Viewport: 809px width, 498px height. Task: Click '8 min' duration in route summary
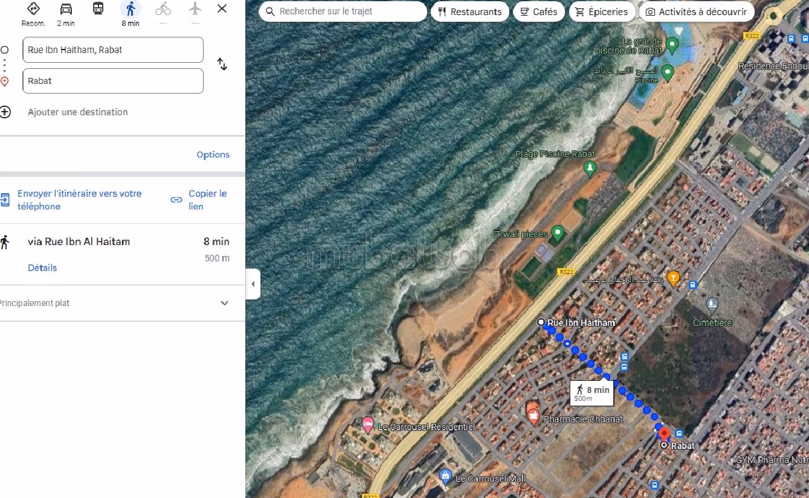216,241
